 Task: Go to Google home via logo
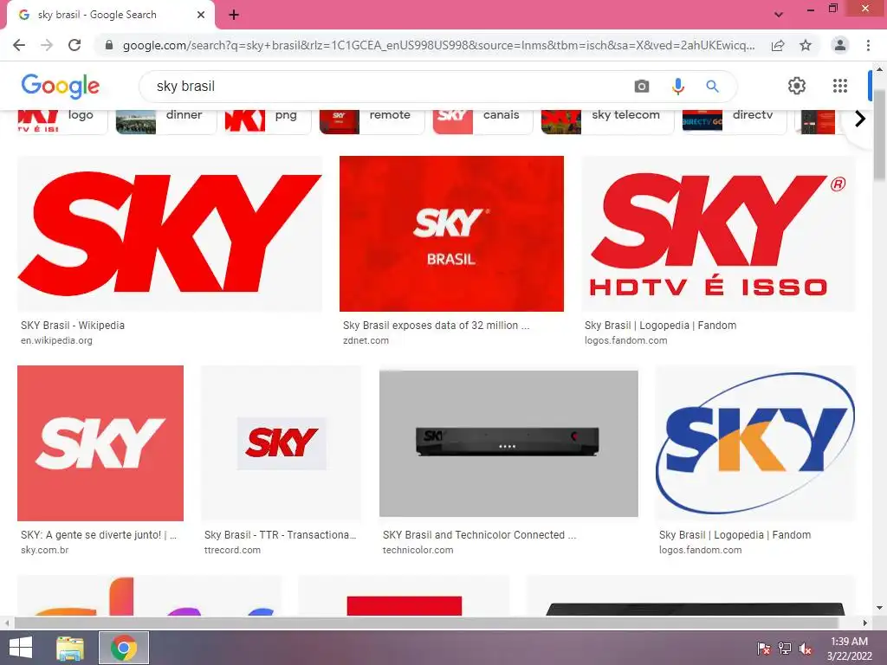pyautogui.click(x=60, y=86)
